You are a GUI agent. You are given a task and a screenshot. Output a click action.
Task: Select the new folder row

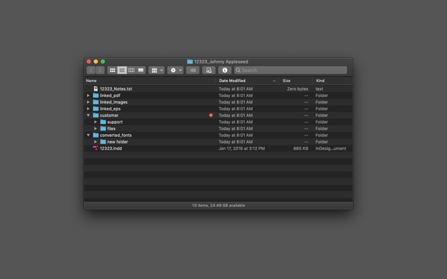219,141
